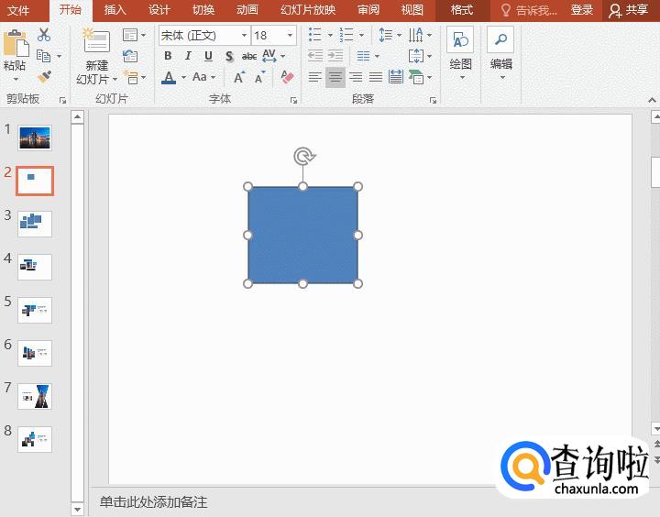Justify paragraph text
The height and width of the screenshot is (517, 660).
coord(376,77)
